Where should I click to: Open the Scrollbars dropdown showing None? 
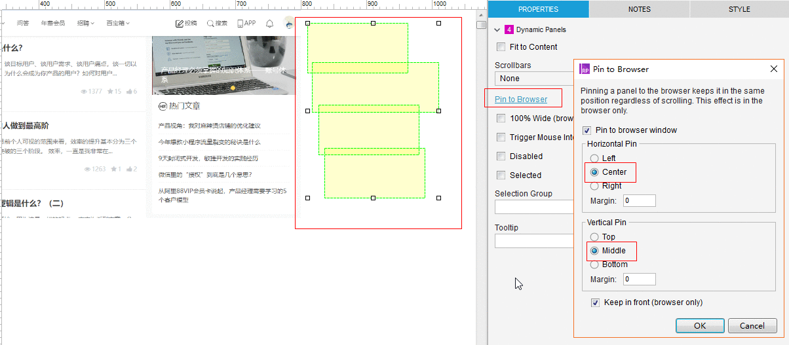pyautogui.click(x=534, y=79)
